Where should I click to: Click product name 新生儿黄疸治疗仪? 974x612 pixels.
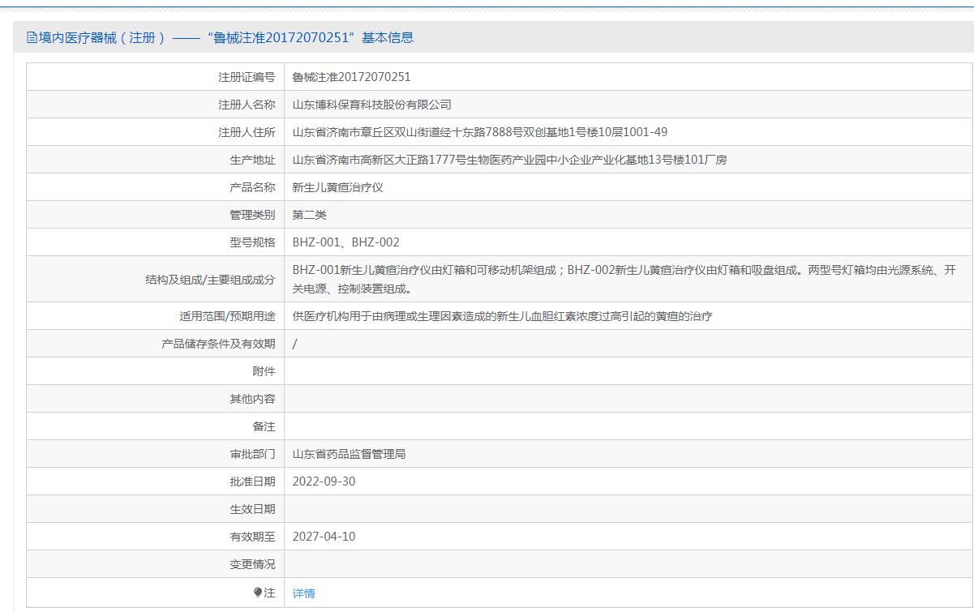pos(337,187)
